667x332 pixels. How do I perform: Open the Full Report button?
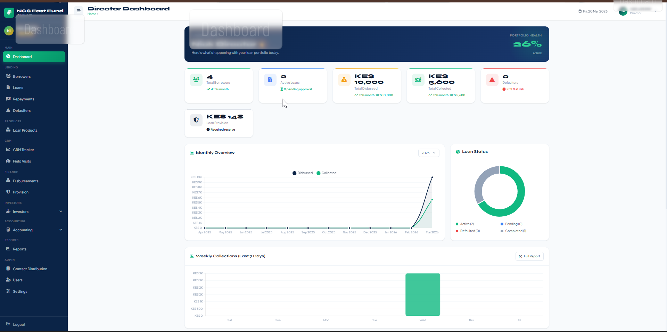click(x=529, y=256)
